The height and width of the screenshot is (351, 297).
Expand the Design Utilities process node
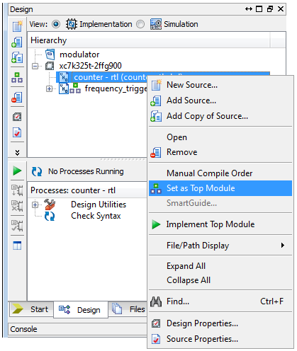point(35,205)
